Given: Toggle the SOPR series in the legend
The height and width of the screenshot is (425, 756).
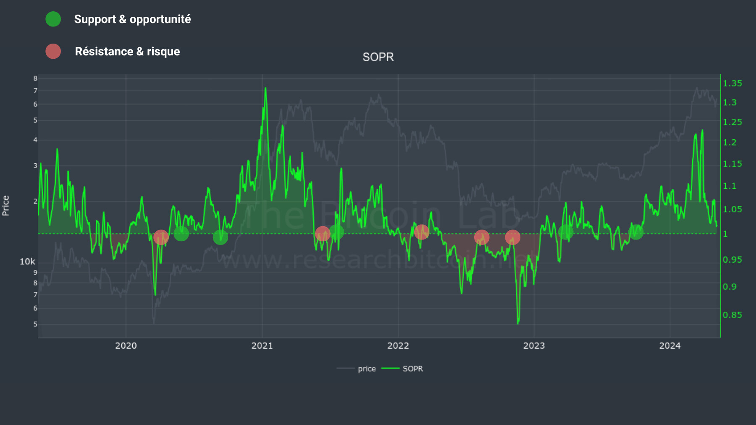Looking at the screenshot, I should pos(412,369).
